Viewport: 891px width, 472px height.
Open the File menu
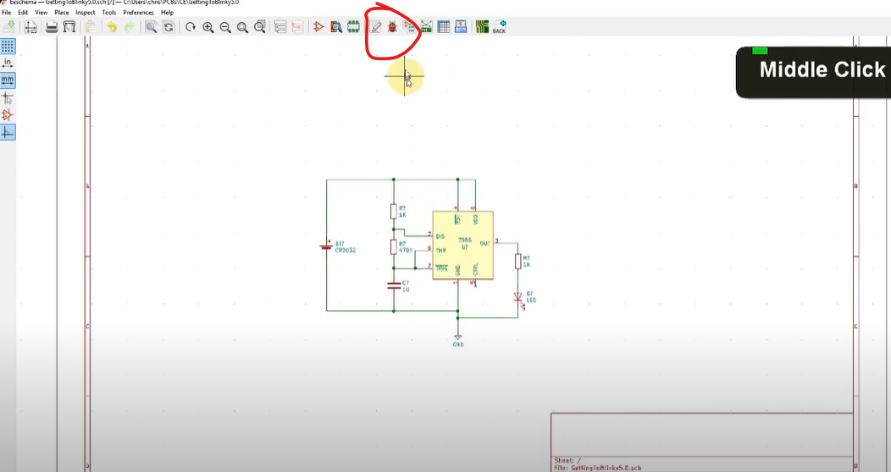click(x=6, y=12)
